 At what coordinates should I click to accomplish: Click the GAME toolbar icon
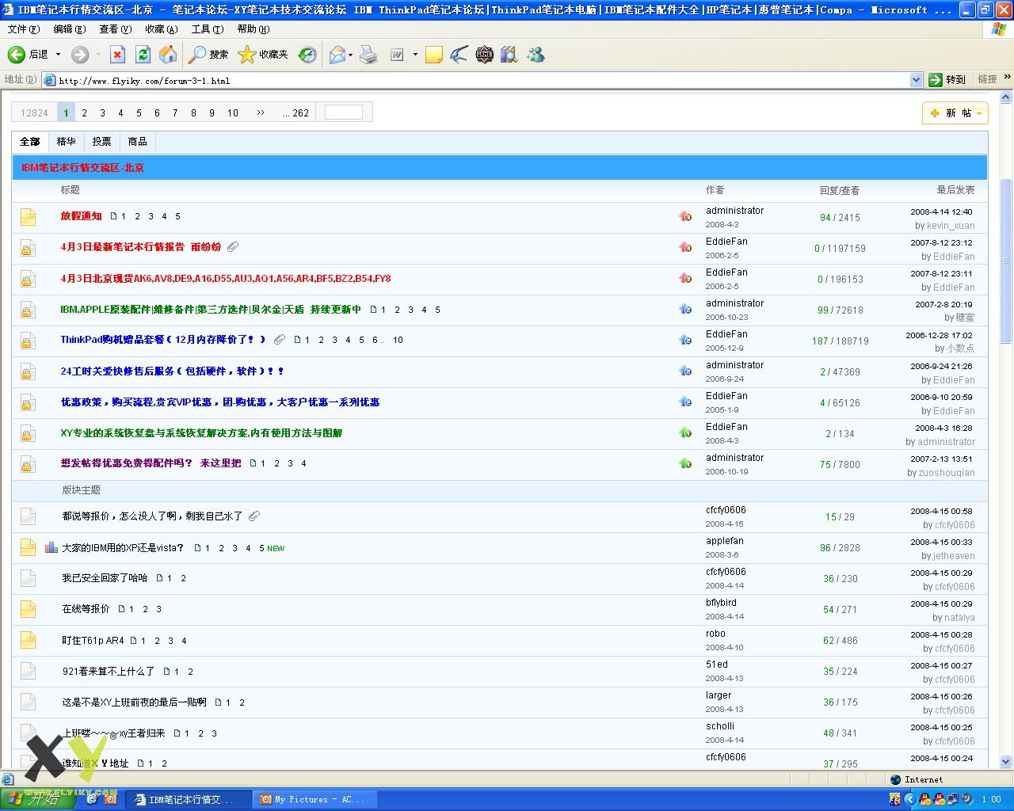coord(484,55)
